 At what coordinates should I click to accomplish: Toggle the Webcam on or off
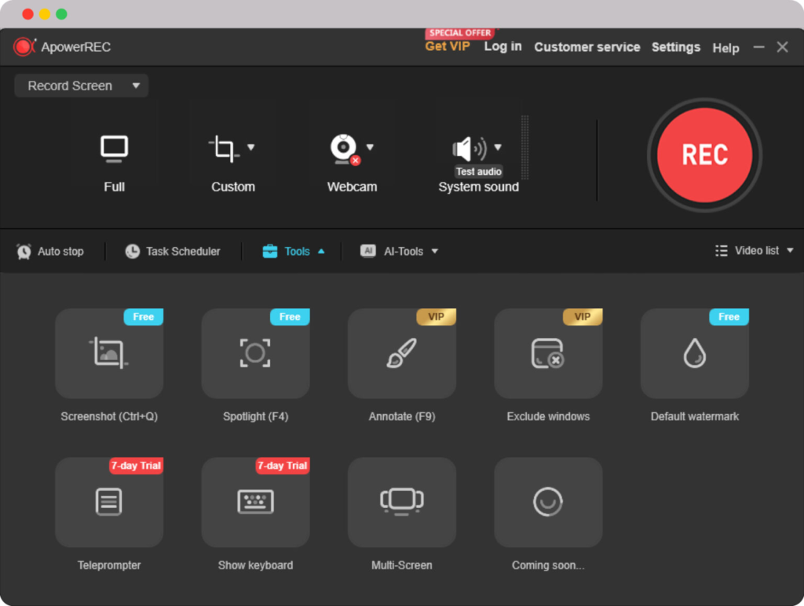[344, 148]
